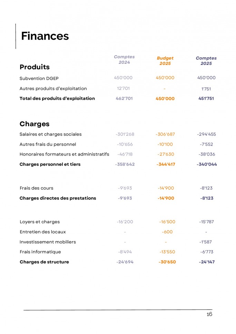The width and height of the screenshot is (236, 334).
Task: Click the Comptes 2025 column header
Action: 206,61
